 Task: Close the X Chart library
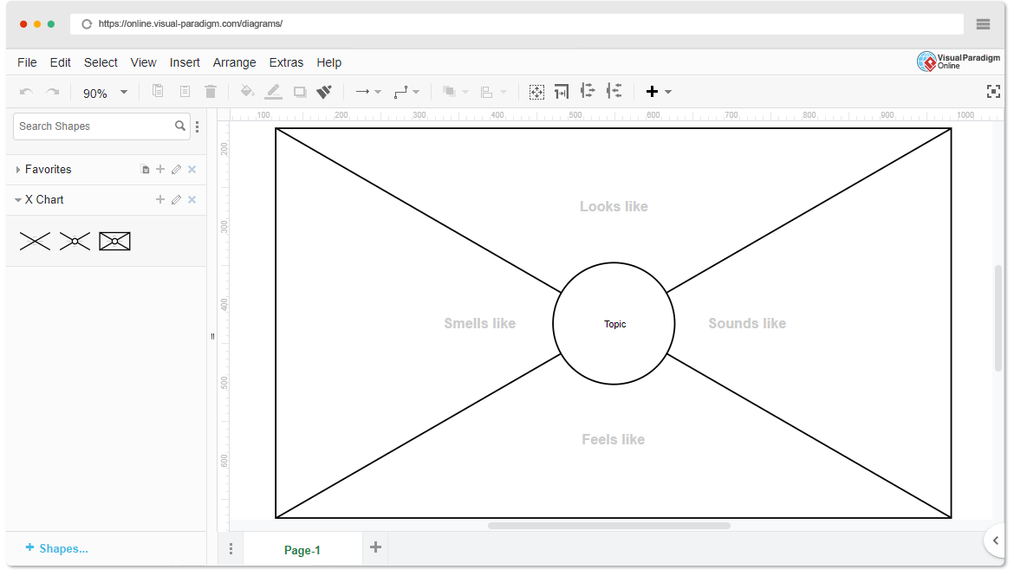click(x=192, y=200)
